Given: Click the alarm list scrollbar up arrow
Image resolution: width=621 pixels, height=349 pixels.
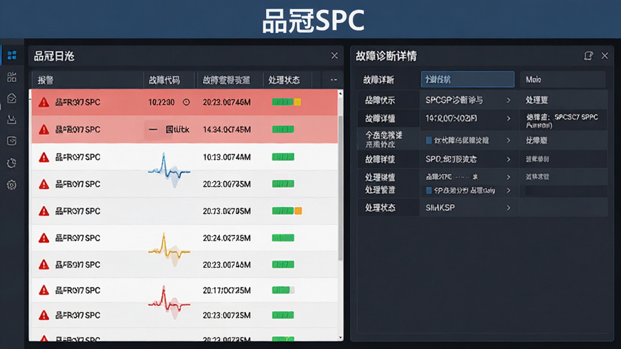Looking at the screenshot, I should 340,93.
